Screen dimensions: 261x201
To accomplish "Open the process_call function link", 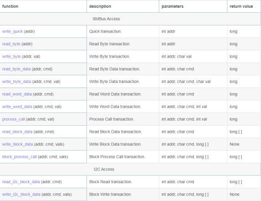I will (14, 120).
